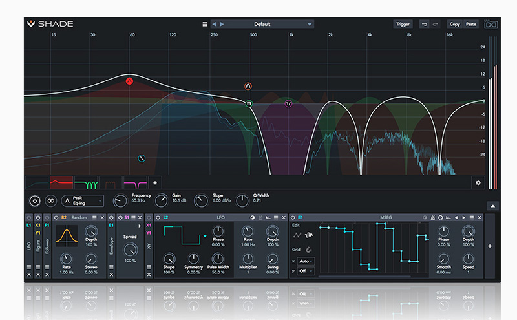Viewport: 517px width, 320px height.
Task: Click MSEG loop mode icon
Action: coord(441,218)
